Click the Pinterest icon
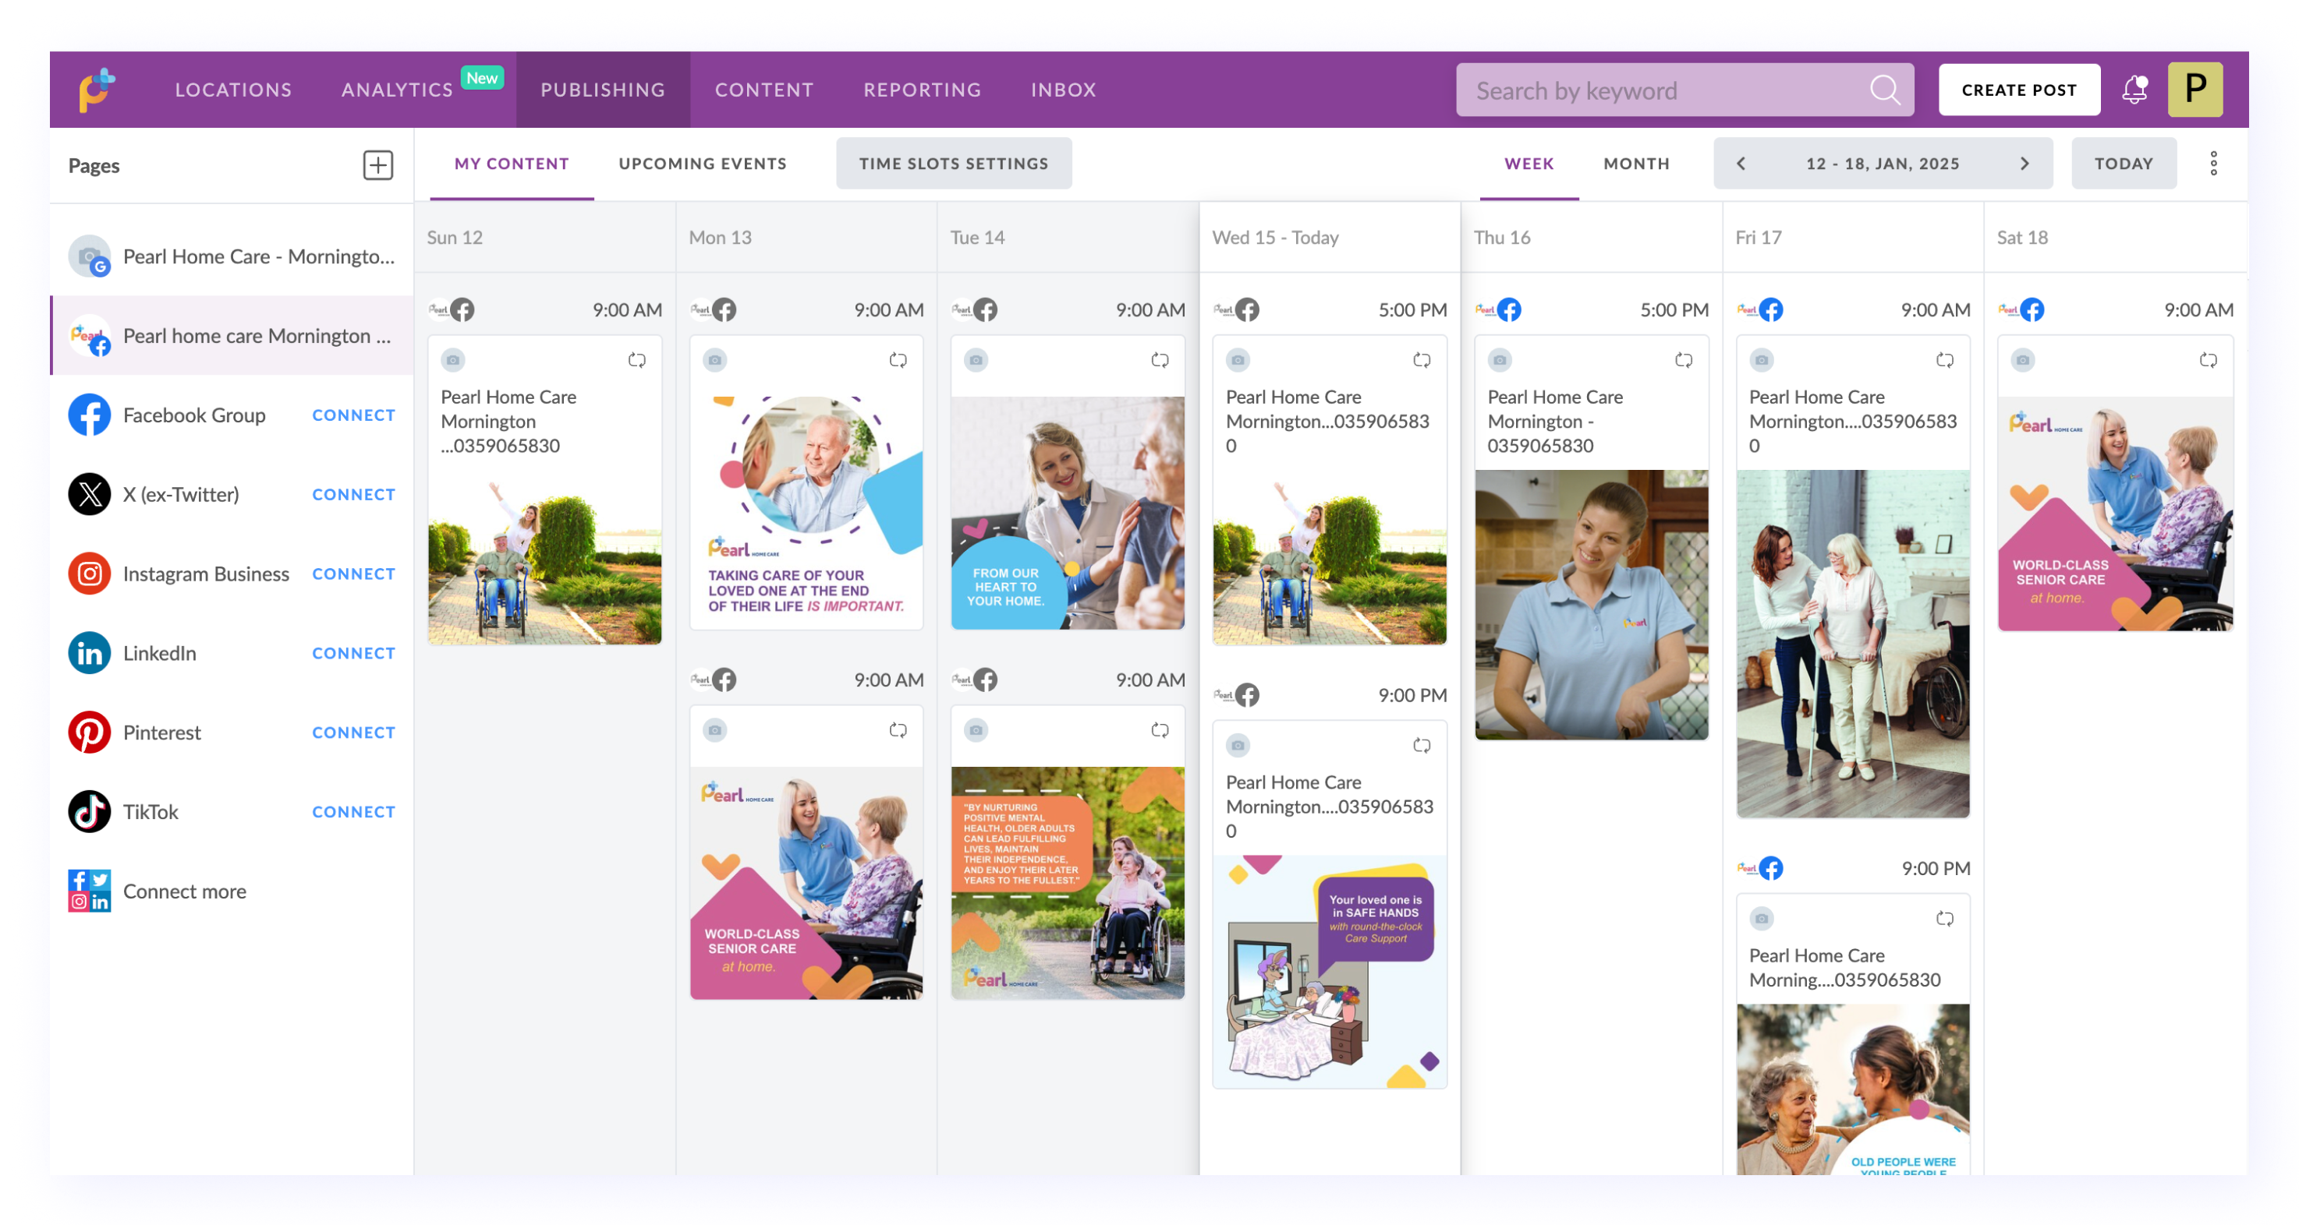The height and width of the screenshot is (1225, 2299). pos(89,732)
